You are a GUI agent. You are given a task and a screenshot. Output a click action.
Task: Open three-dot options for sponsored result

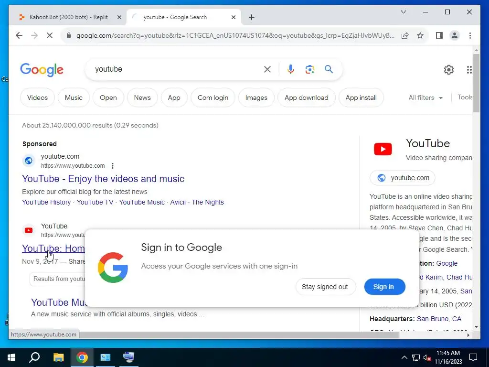(x=113, y=166)
